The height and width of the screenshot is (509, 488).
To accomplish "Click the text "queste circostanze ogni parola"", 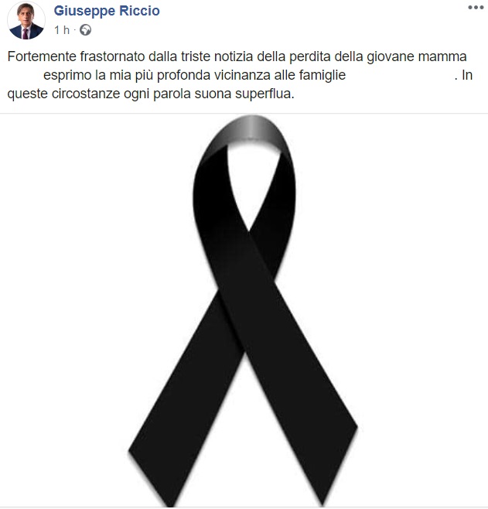I will [x=99, y=94].
